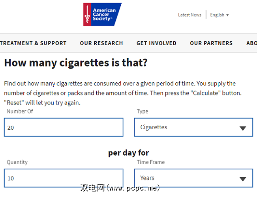The height and width of the screenshot is (197, 257).
Task: Click the "per day for" text
Action: (x=128, y=153)
